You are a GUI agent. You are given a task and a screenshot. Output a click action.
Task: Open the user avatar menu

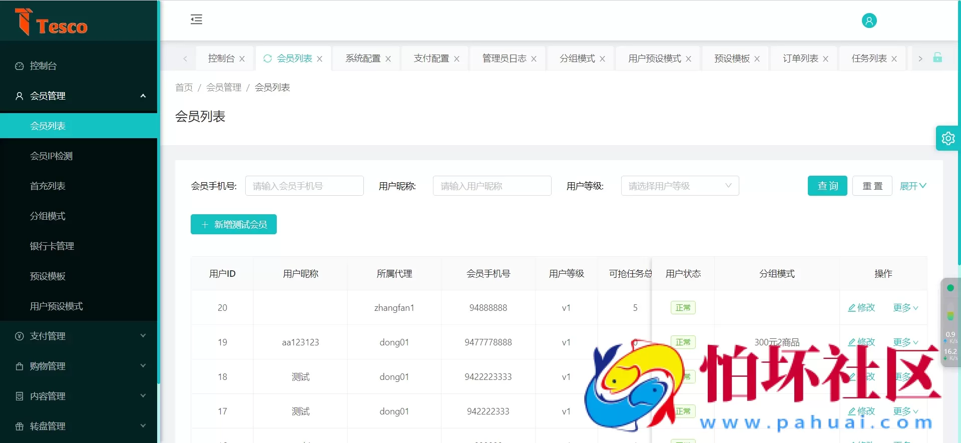869,21
